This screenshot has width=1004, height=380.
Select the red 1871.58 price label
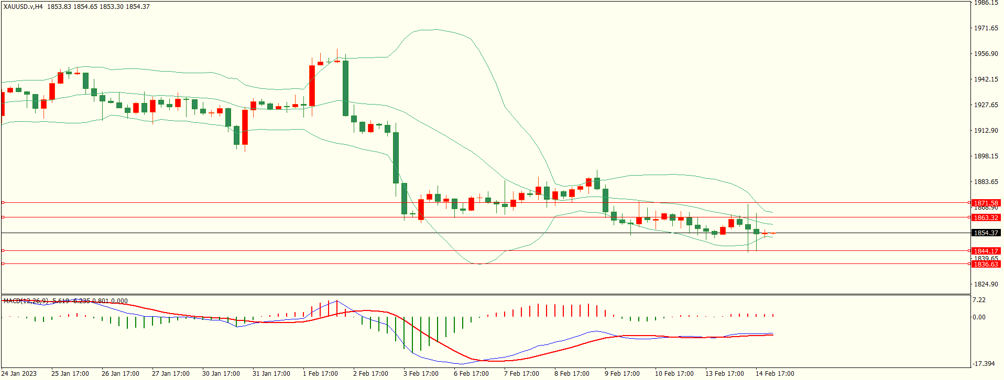(986, 203)
